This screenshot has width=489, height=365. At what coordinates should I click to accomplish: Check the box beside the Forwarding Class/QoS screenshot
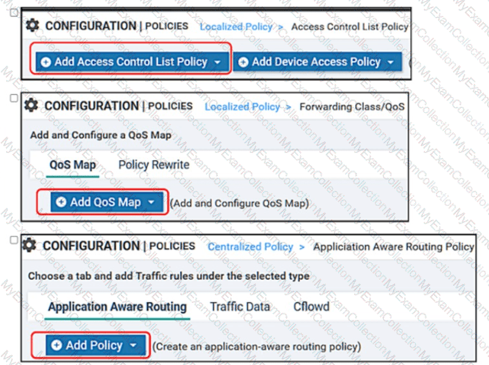click(14, 97)
